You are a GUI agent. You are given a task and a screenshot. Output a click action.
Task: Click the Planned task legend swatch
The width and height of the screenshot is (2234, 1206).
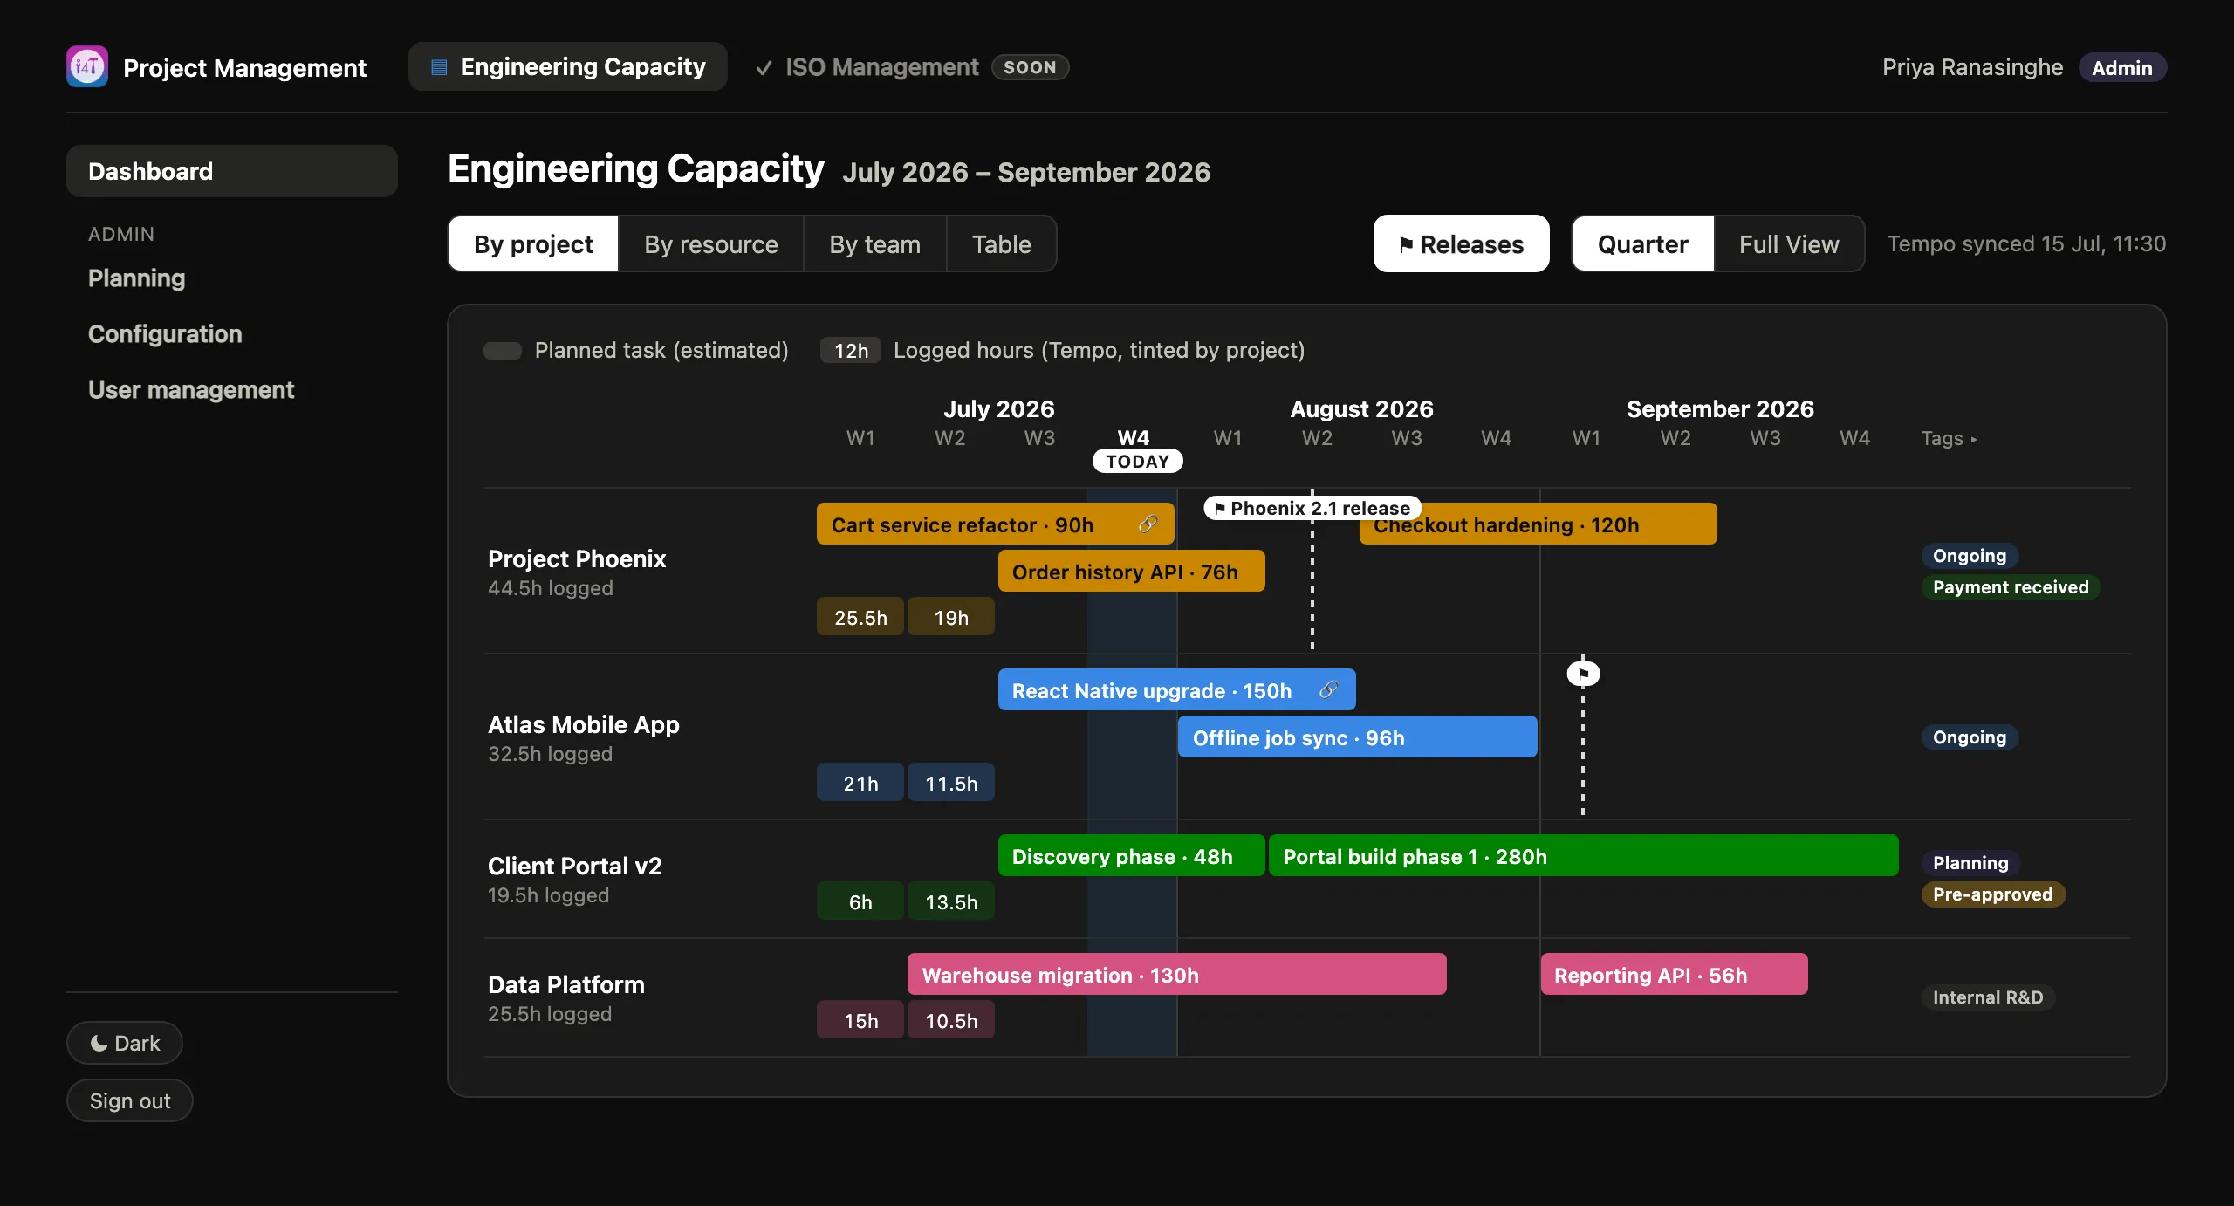503,351
